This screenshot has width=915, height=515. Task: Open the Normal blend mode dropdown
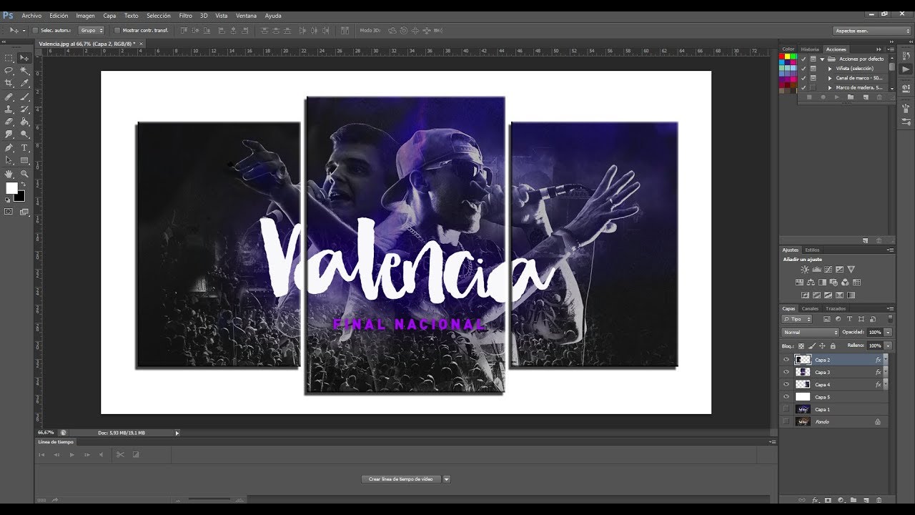[x=811, y=333]
